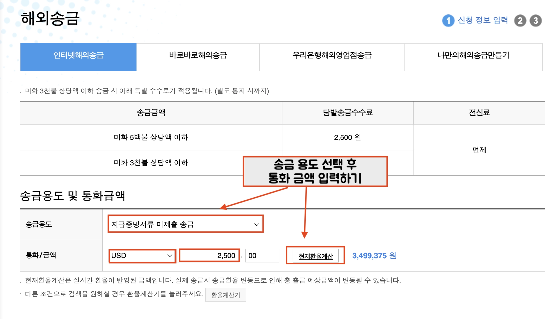Click the converted amount 3,499,375 원
This screenshot has height=319, width=551.
(374, 256)
